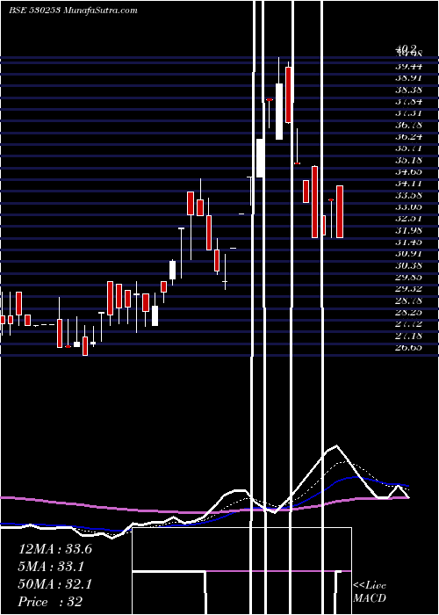The width and height of the screenshot is (439, 615).
Task: Select the 35.71 price axis label
Action: (408, 148)
